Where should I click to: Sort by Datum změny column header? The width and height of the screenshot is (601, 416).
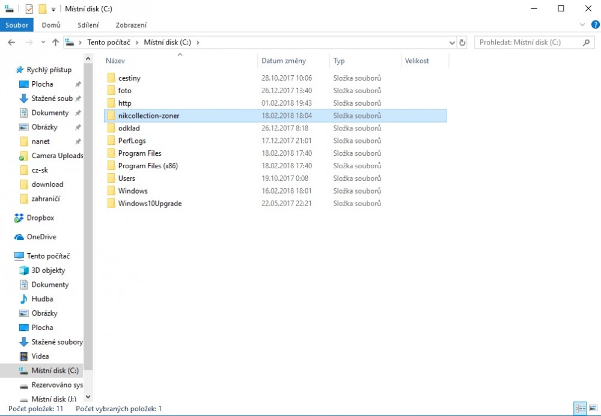284,61
